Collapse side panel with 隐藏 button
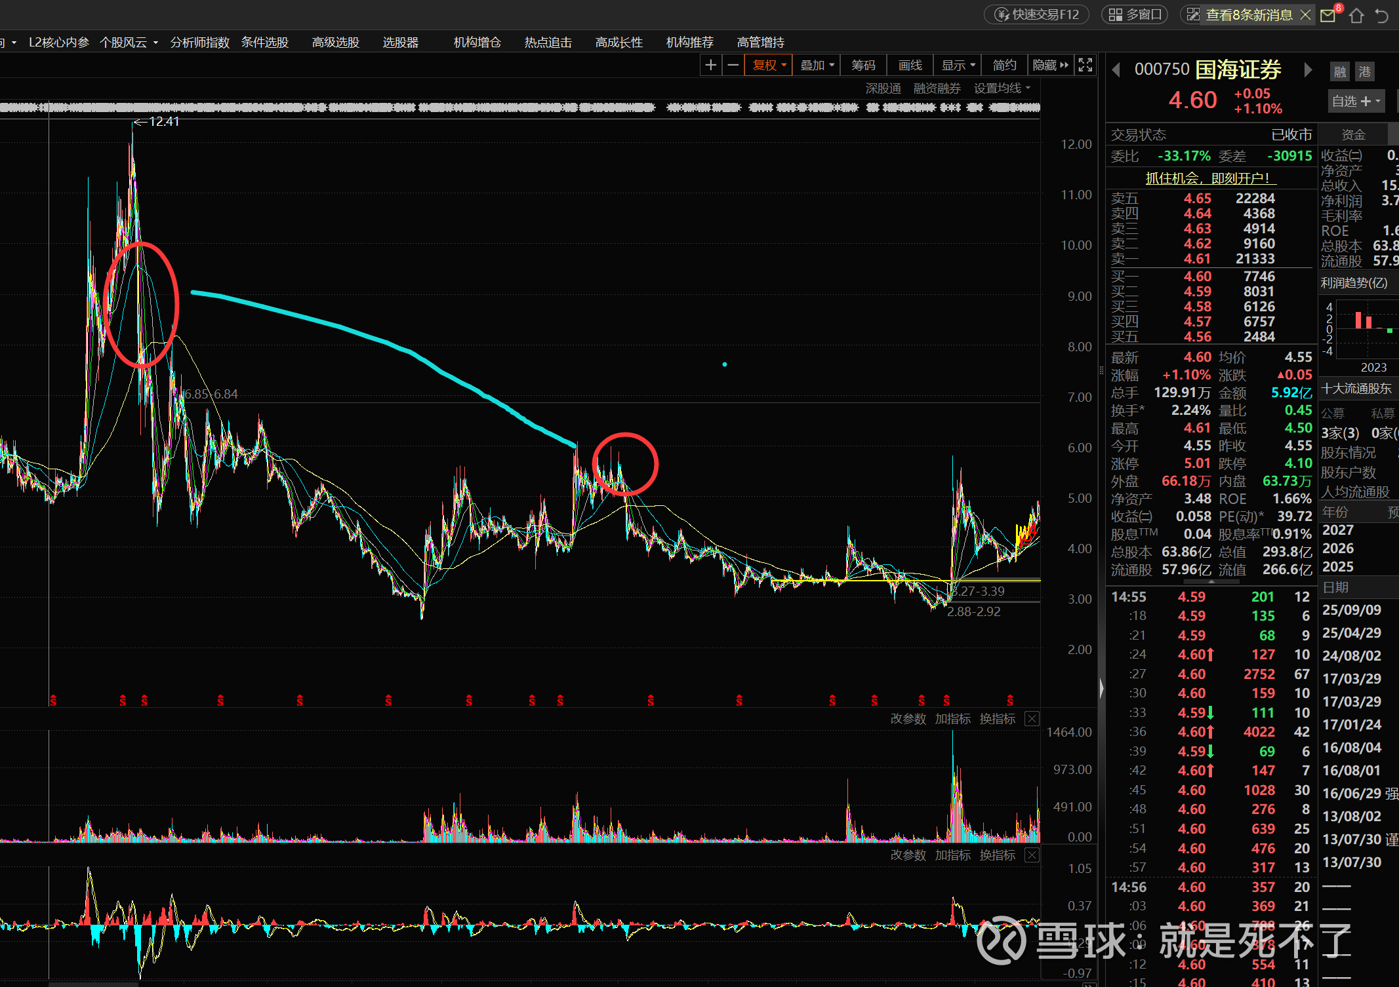The width and height of the screenshot is (1399, 987). [1050, 65]
